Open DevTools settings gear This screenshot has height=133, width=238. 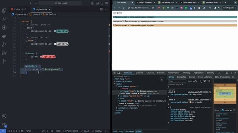pyautogui.click(x=227, y=73)
